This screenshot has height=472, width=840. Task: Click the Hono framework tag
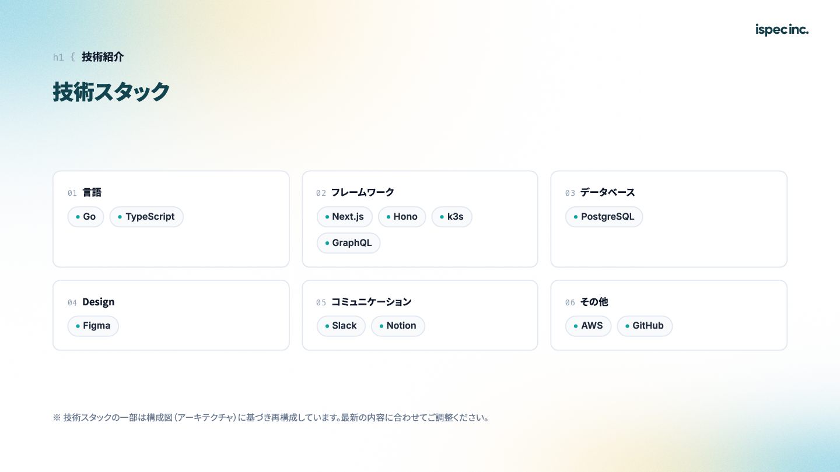402,217
